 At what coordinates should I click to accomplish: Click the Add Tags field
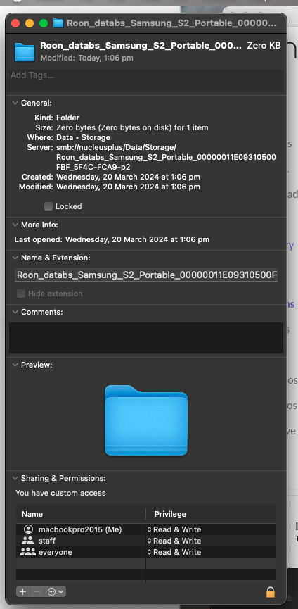(146, 80)
